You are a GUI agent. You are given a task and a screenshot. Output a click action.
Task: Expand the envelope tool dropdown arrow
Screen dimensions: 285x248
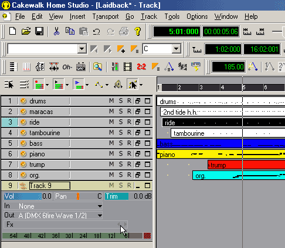[x=107, y=85]
